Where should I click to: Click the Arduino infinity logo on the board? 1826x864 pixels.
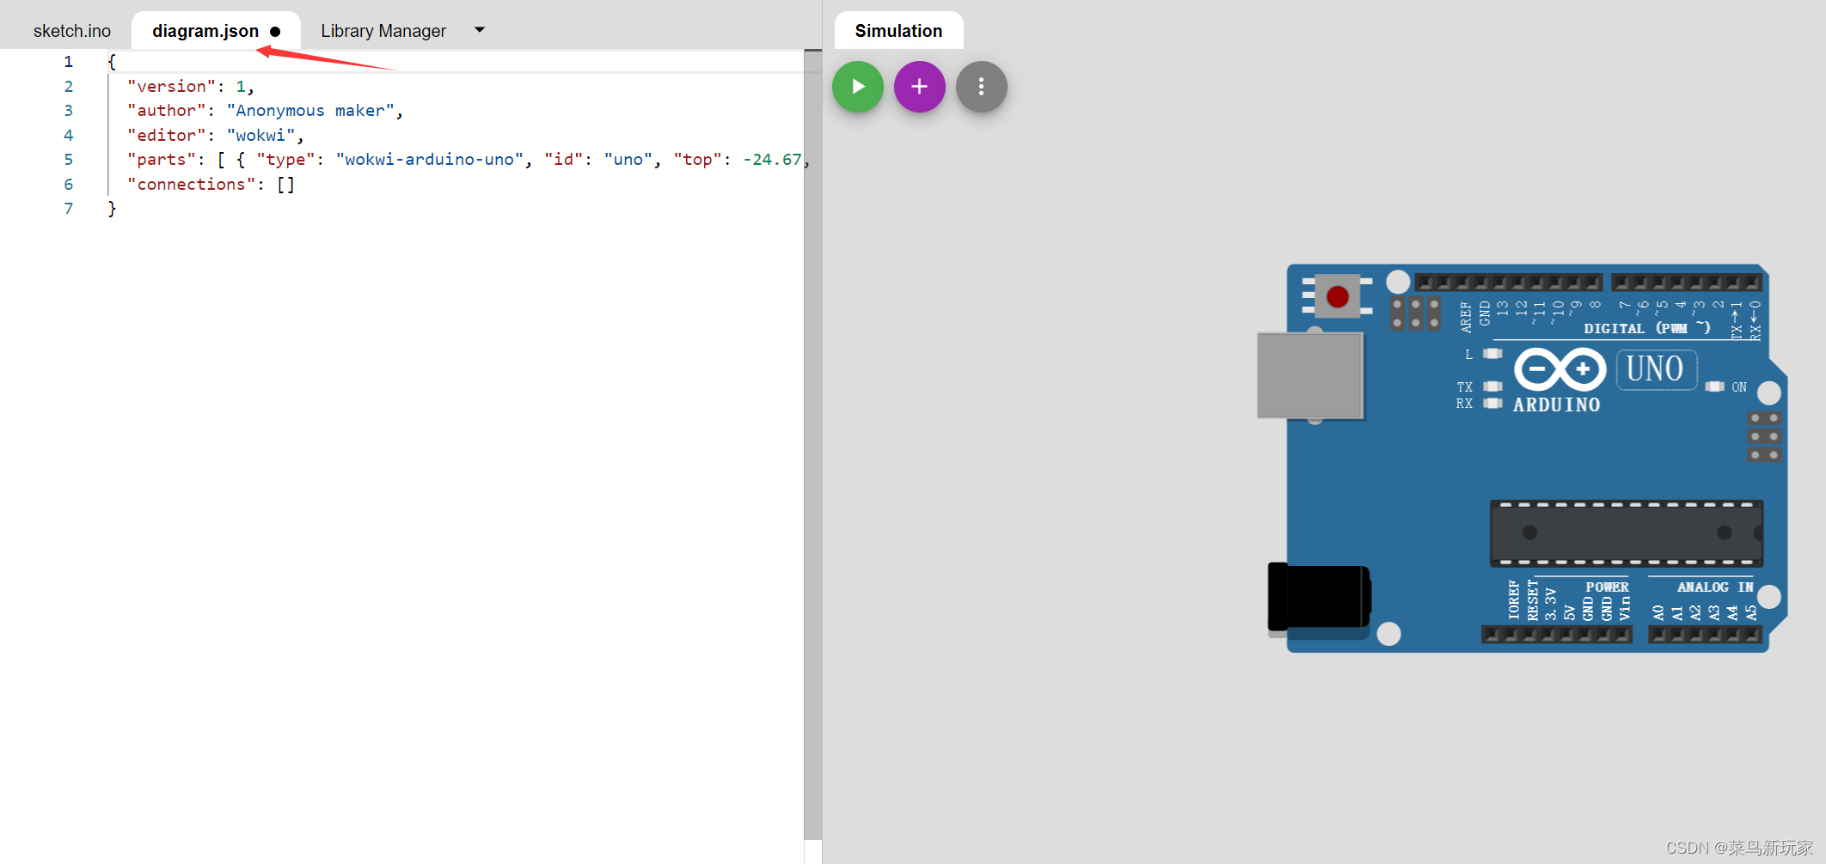(1559, 370)
